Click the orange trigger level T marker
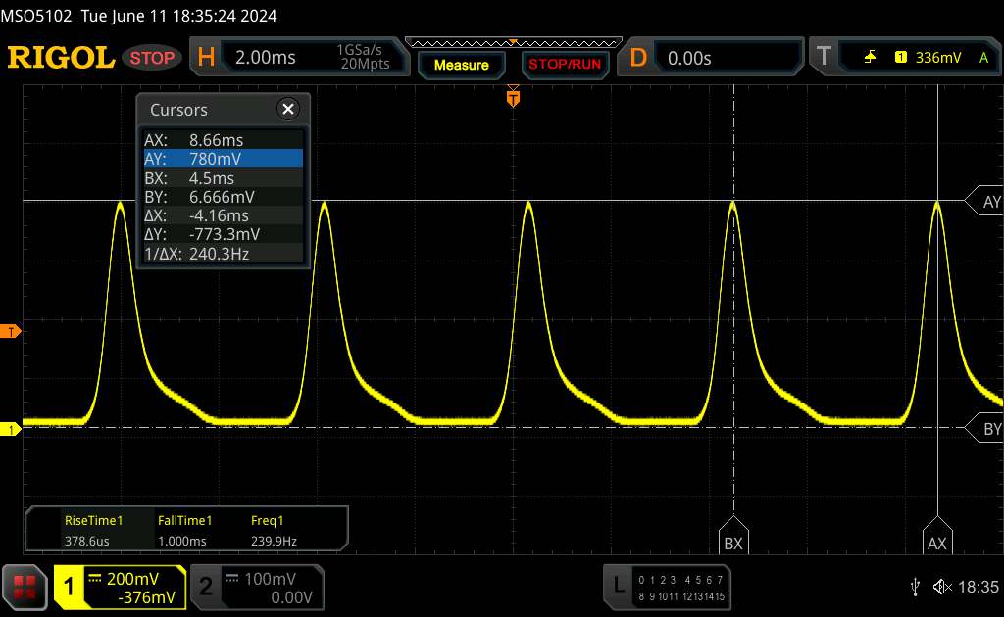This screenshot has width=1004, height=617. (x=11, y=332)
